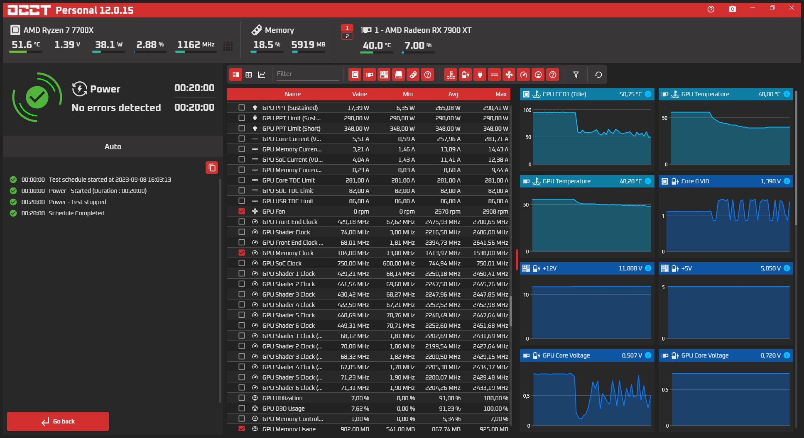Toggle the storage drive sensor filter
The image size is (804, 438).
click(x=398, y=75)
